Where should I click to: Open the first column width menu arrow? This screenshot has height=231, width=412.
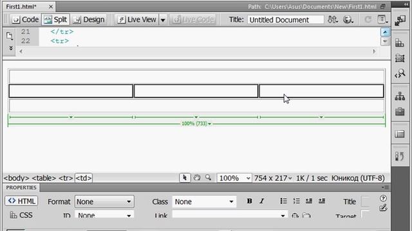(71, 117)
